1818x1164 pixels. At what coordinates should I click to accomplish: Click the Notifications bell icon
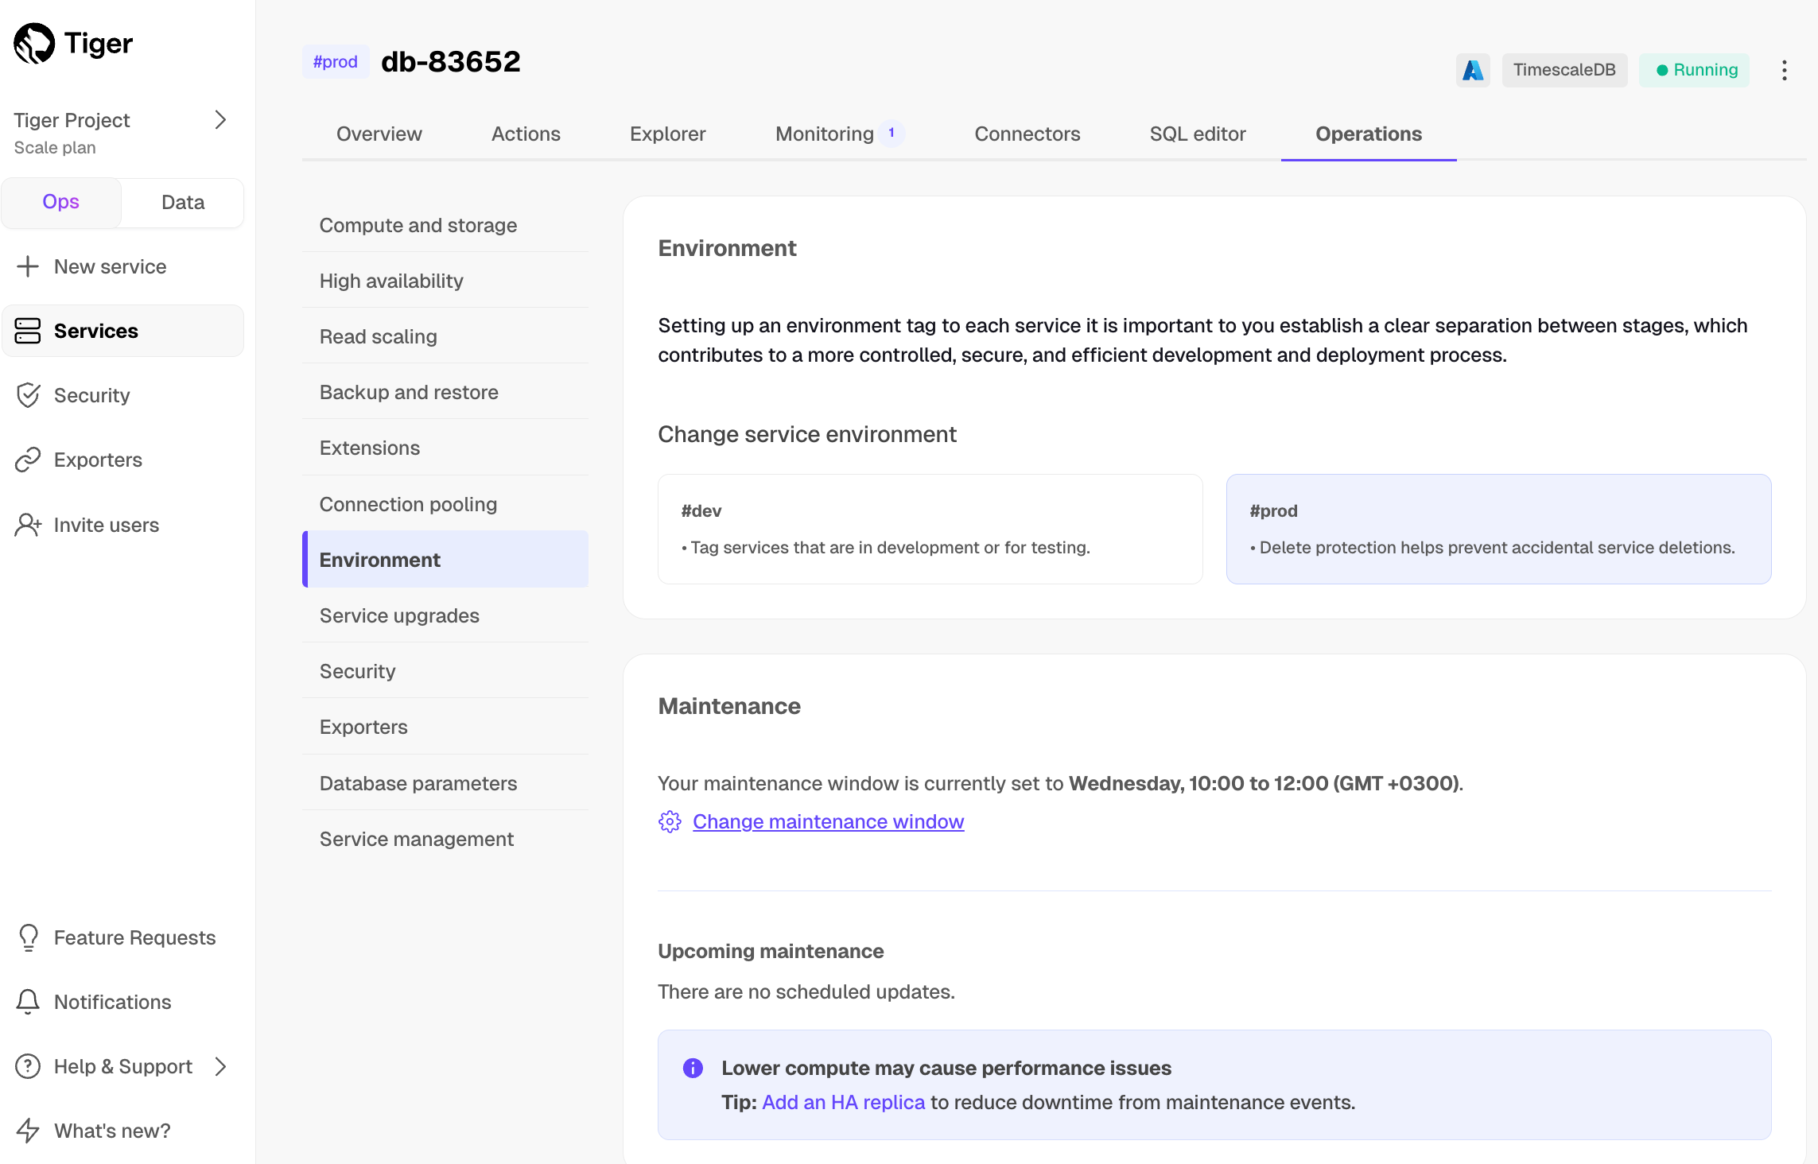(x=28, y=1002)
